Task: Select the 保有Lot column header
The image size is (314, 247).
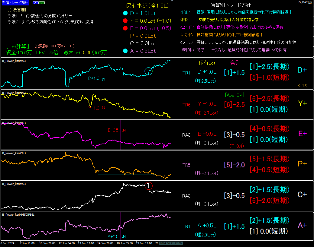Action: [207, 63]
